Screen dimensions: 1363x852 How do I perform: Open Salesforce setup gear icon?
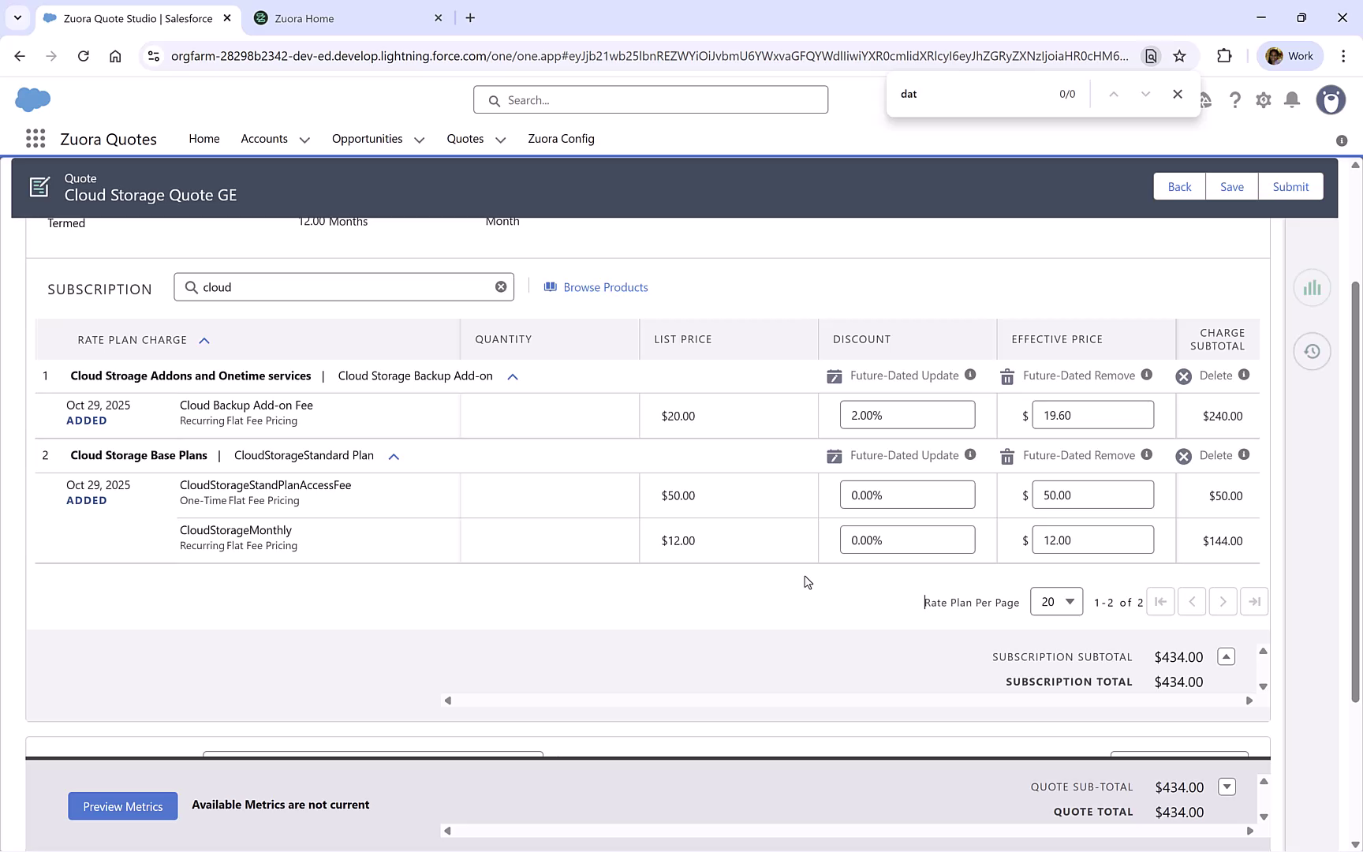(x=1264, y=100)
